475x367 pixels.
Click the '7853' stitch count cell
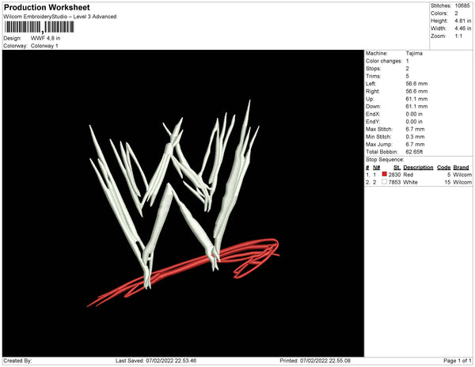tap(394, 182)
